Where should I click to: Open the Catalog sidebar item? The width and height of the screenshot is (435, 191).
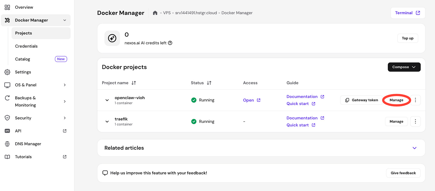tap(23, 59)
